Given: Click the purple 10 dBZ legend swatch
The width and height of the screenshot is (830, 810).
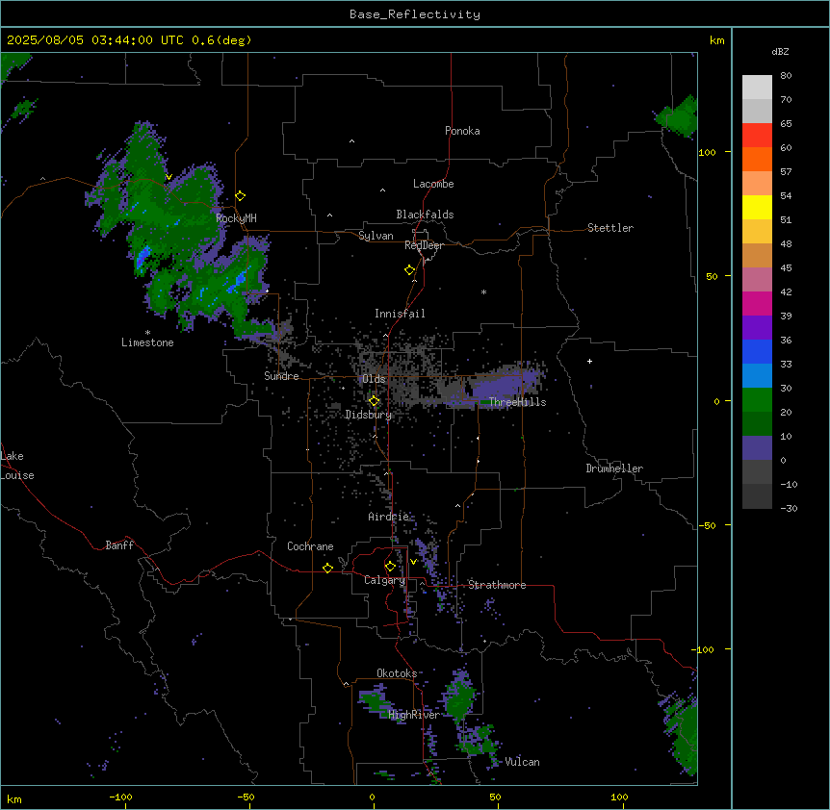Looking at the screenshot, I should pyautogui.click(x=757, y=448).
